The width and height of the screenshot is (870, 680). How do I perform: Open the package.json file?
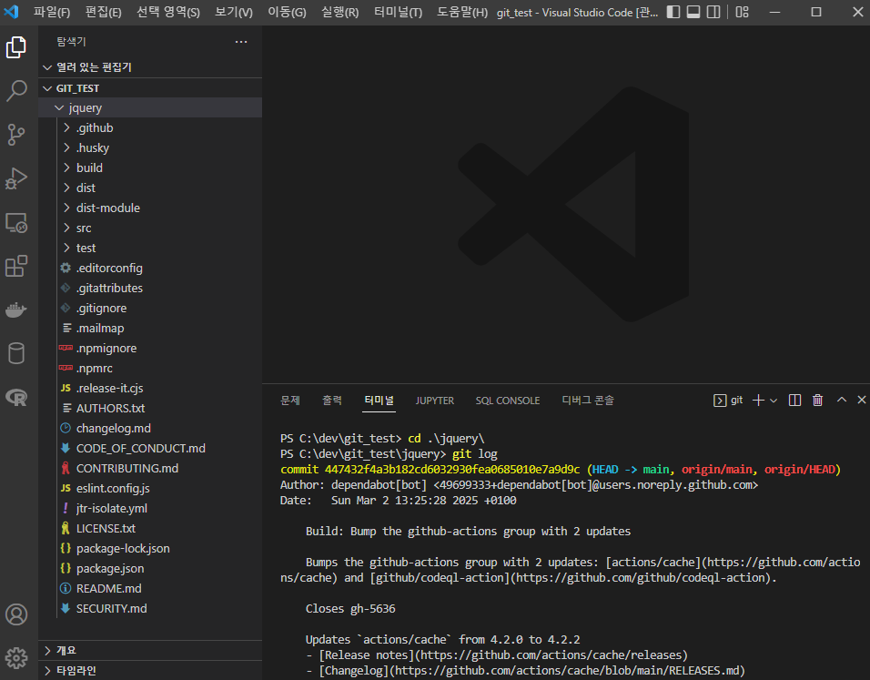(x=150, y=568)
